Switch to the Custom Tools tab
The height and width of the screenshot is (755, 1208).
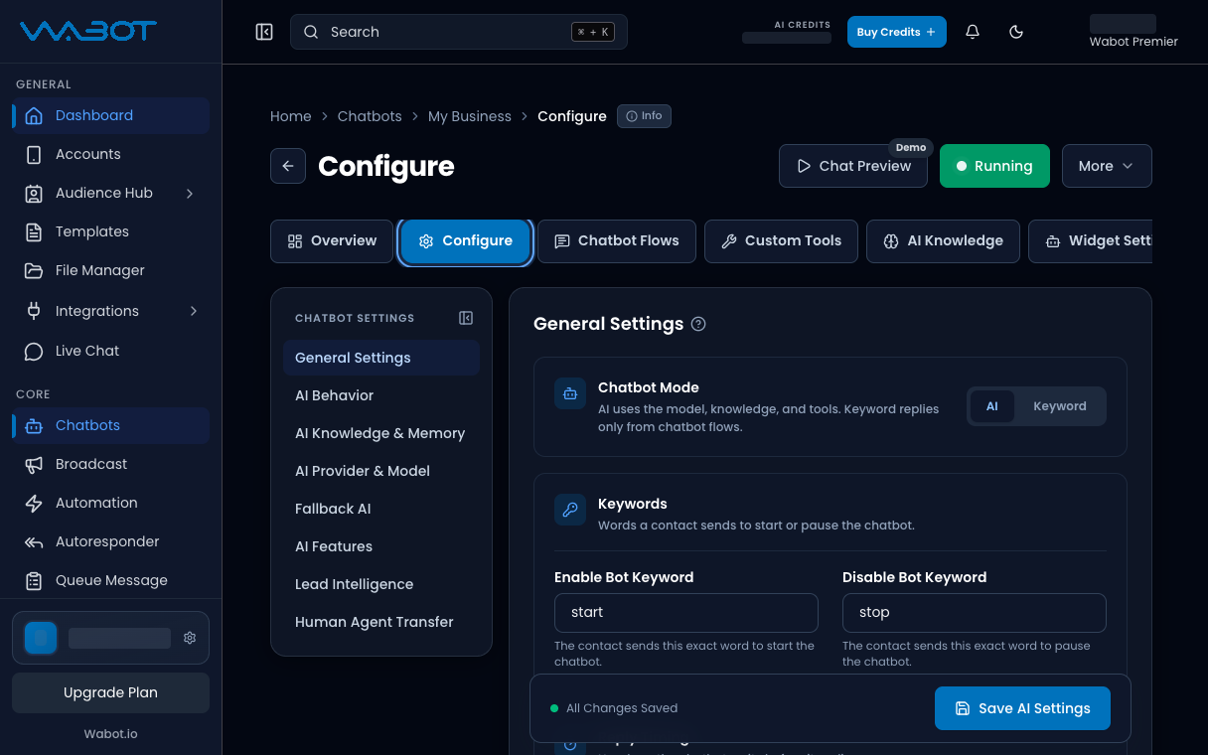point(781,241)
